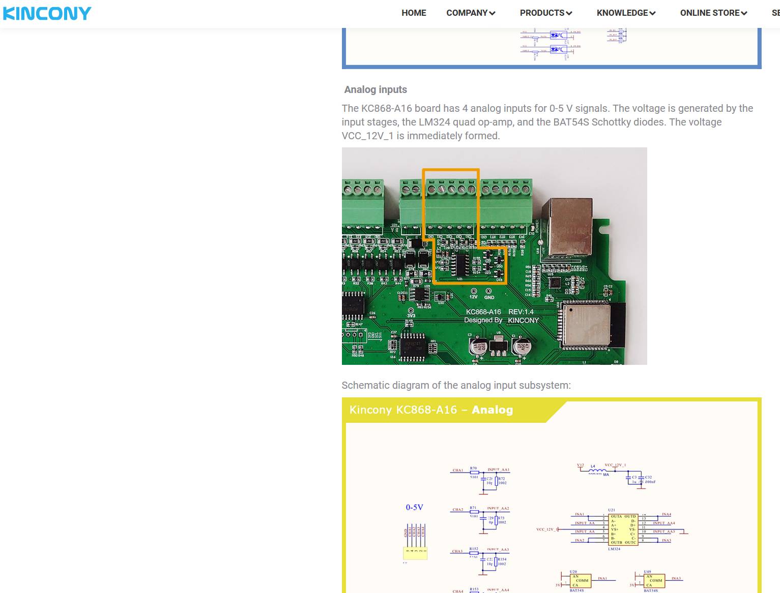Click the 3V3 test point on board photo
The width and height of the screenshot is (780, 593).
pyautogui.click(x=411, y=310)
